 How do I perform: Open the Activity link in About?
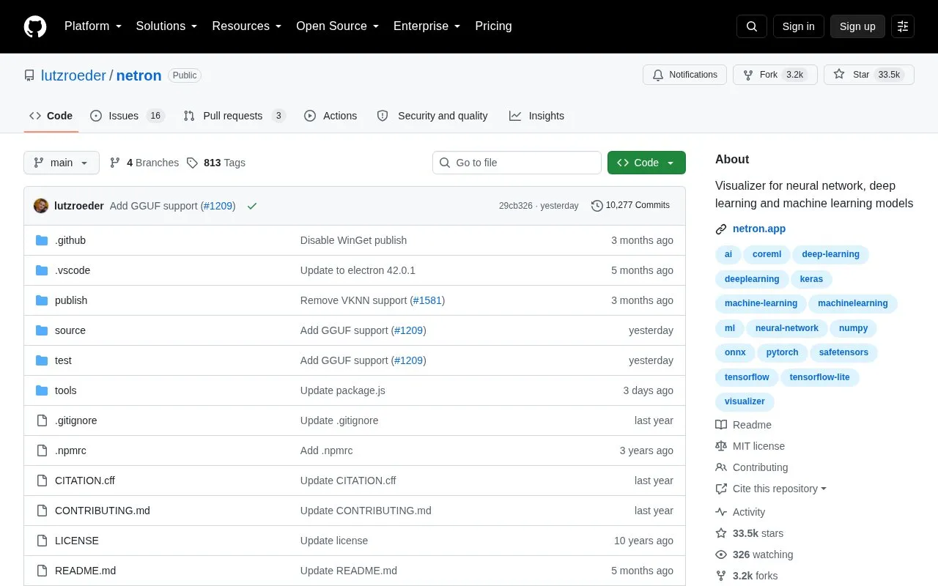740,512
